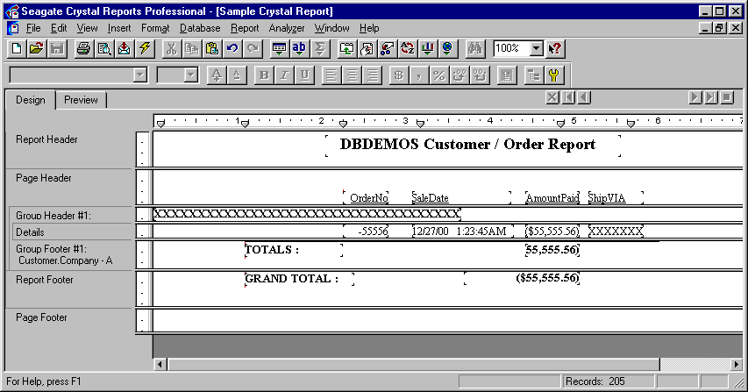
Task: Switch to the Preview tab
Action: [x=81, y=100]
